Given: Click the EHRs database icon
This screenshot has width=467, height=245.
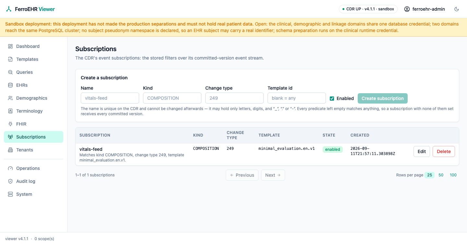Looking at the screenshot, I should tap(10, 85).
